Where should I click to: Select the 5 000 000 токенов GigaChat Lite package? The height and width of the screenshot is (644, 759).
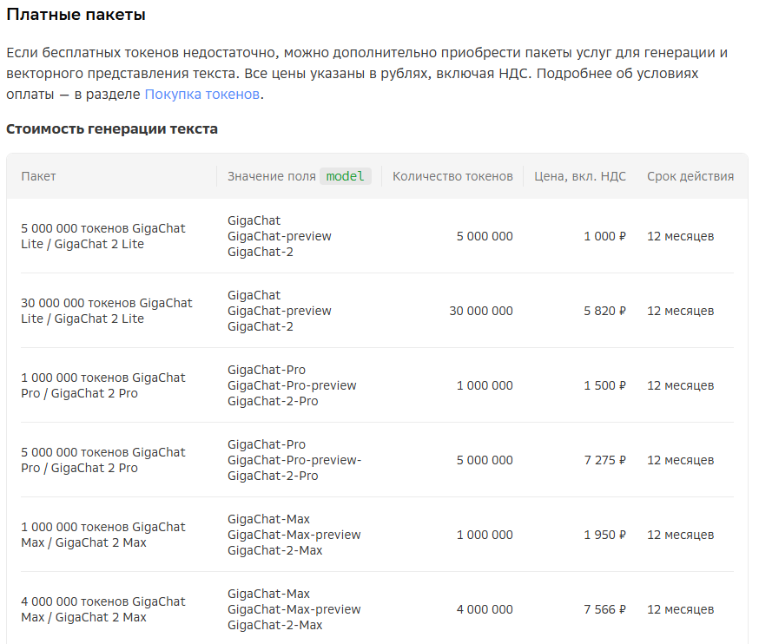pyautogui.click(x=102, y=236)
